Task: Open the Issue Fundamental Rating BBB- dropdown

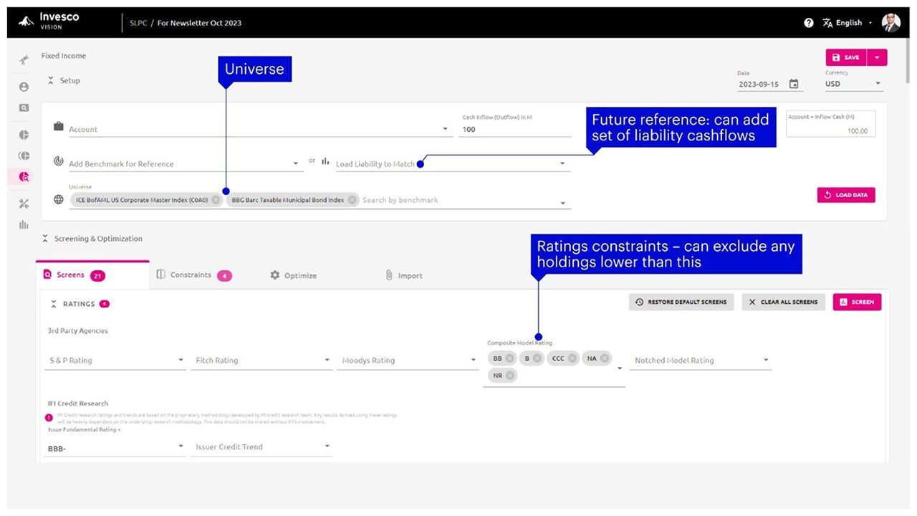Action: pyautogui.click(x=116, y=446)
